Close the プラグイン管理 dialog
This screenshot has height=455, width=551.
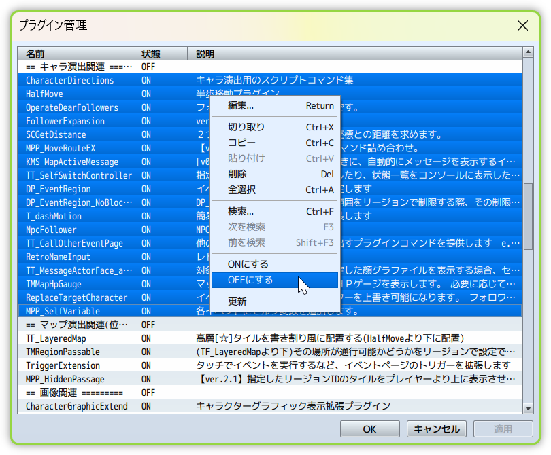click(522, 25)
